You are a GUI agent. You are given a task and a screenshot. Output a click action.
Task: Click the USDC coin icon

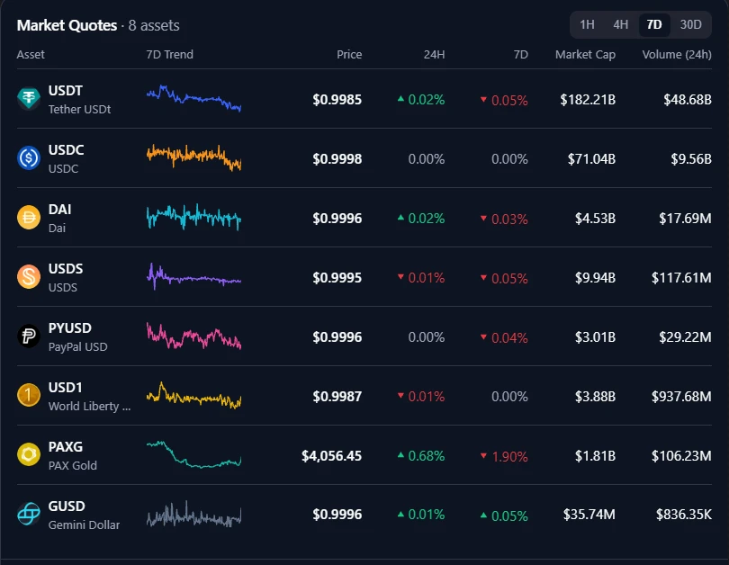pos(29,158)
